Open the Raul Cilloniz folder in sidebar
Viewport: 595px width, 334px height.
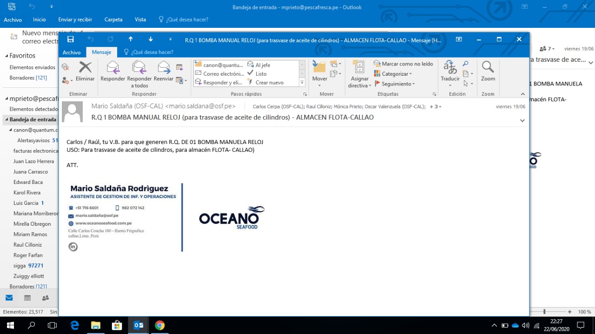(27, 245)
